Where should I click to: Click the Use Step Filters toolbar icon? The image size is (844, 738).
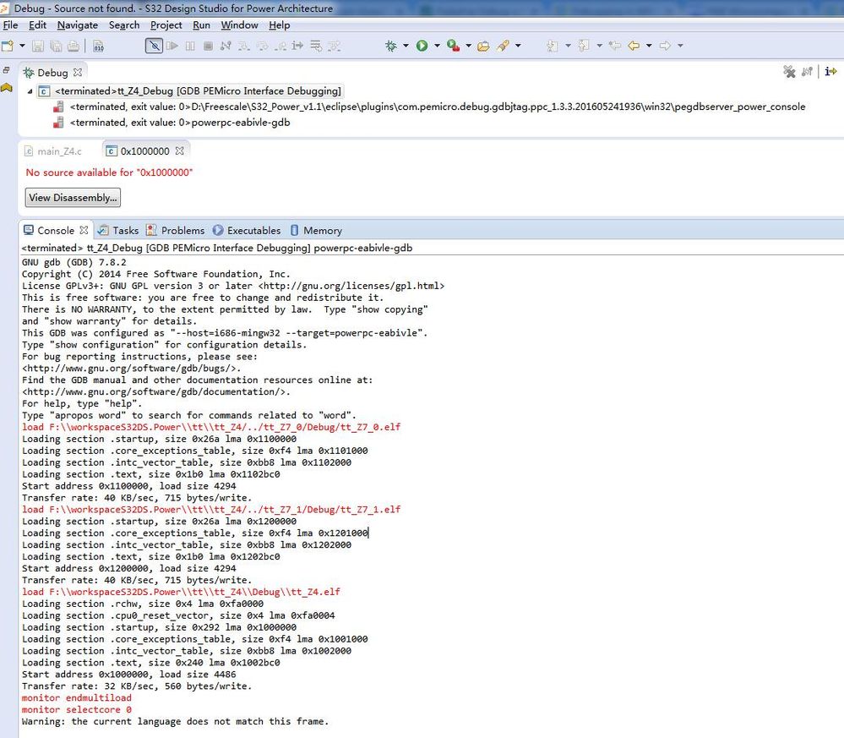click(335, 46)
